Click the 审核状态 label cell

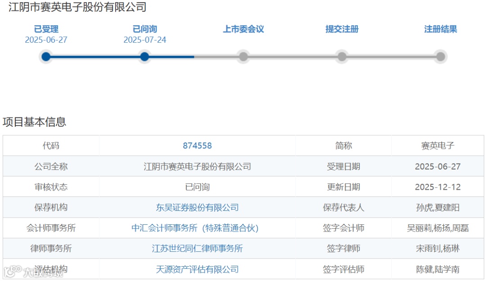pyautogui.click(x=51, y=187)
